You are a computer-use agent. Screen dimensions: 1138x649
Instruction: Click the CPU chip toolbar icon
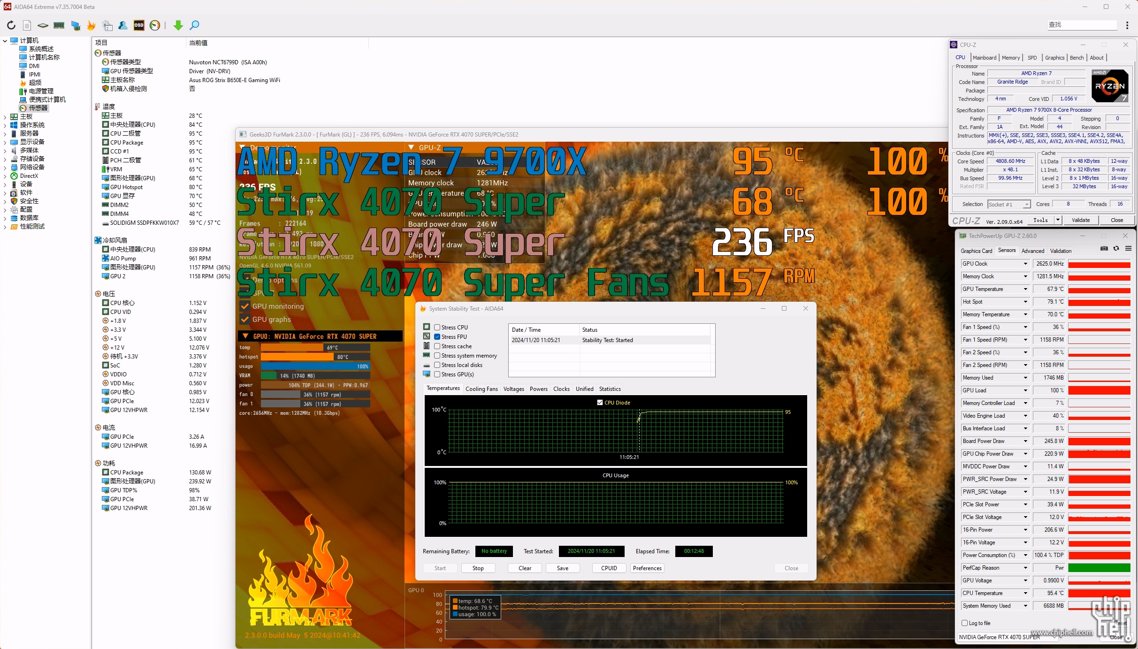point(43,25)
